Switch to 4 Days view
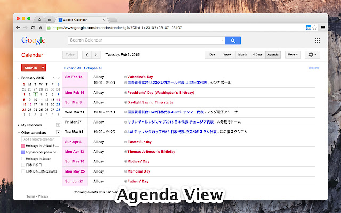The width and height of the screenshot is (341, 213). (258, 55)
